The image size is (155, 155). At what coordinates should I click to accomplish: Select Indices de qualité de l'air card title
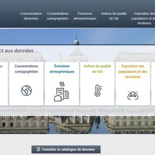(97, 69)
